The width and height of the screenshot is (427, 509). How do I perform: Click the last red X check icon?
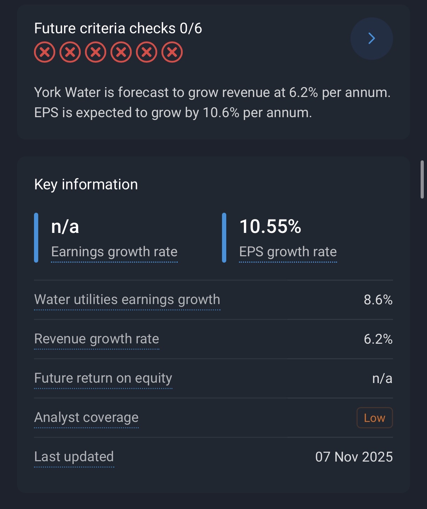point(172,52)
